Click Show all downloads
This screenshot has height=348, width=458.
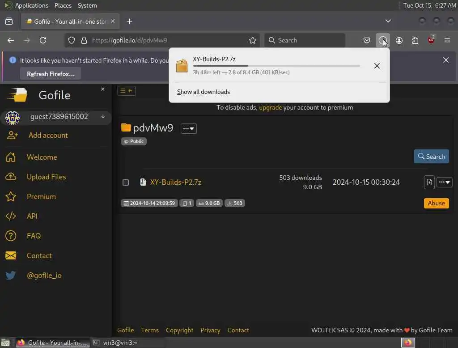point(204,92)
